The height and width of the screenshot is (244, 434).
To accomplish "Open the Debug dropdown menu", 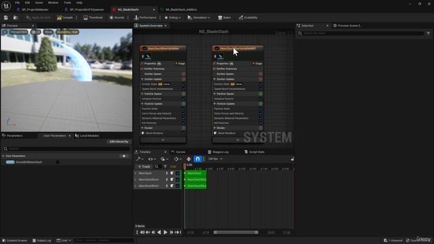I will click(x=172, y=18).
